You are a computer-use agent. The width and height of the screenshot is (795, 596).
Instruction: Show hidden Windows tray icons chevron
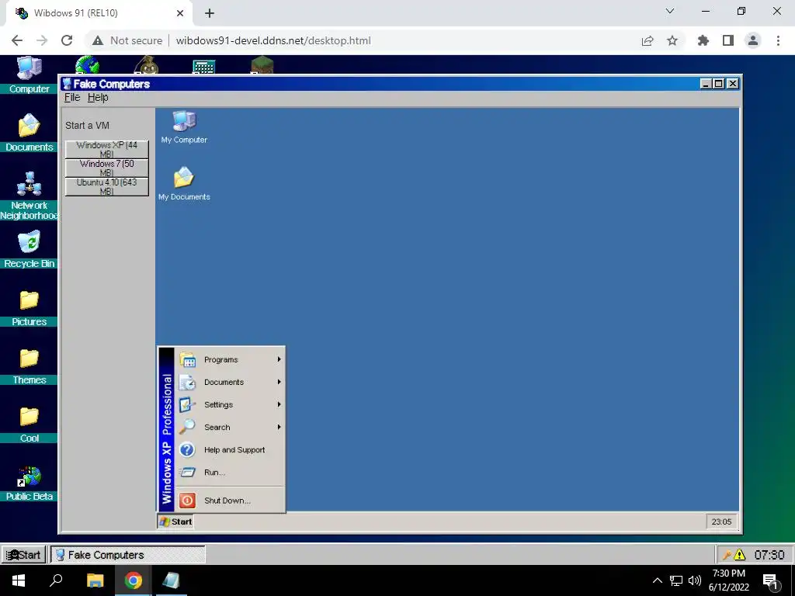[x=657, y=580]
